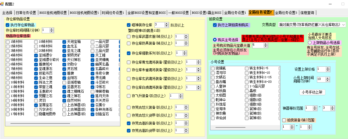Enable 存飞升装备 checkbox

click(x=129, y=96)
